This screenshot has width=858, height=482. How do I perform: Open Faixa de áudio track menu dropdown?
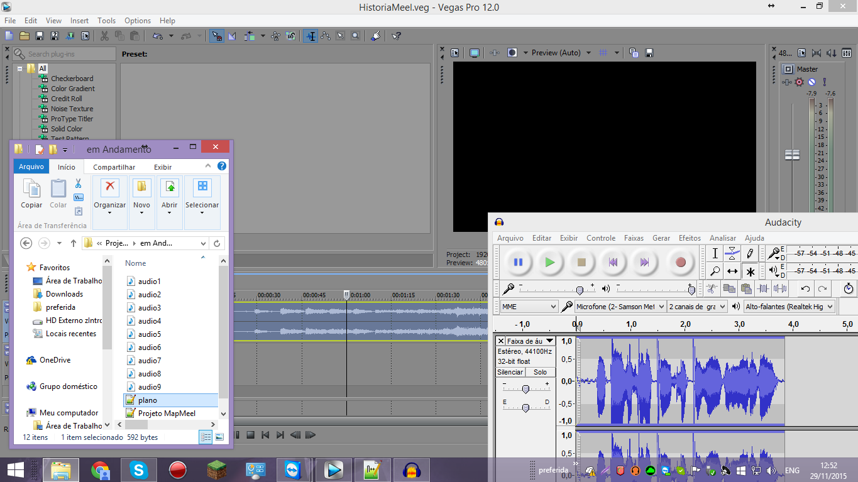pos(531,341)
